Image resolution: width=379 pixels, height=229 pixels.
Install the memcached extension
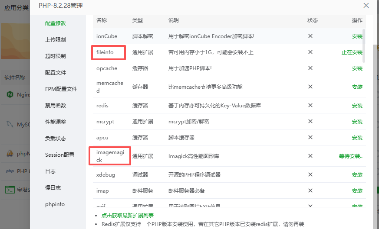(357, 87)
